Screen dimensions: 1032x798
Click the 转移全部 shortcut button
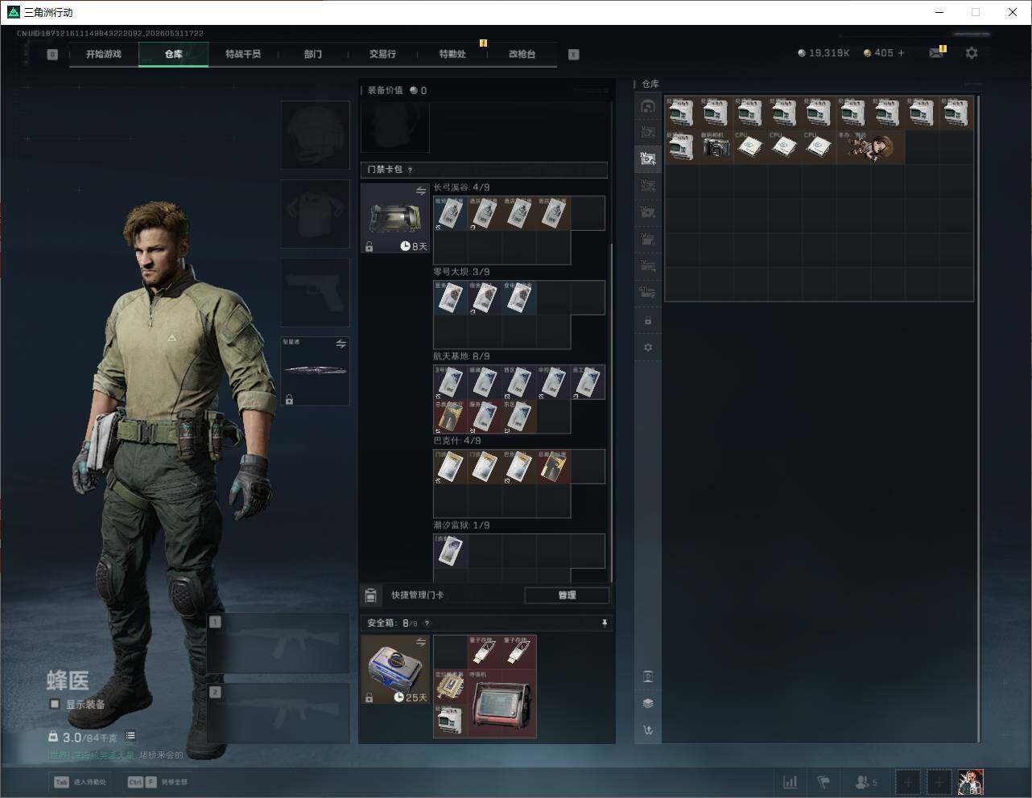158,782
